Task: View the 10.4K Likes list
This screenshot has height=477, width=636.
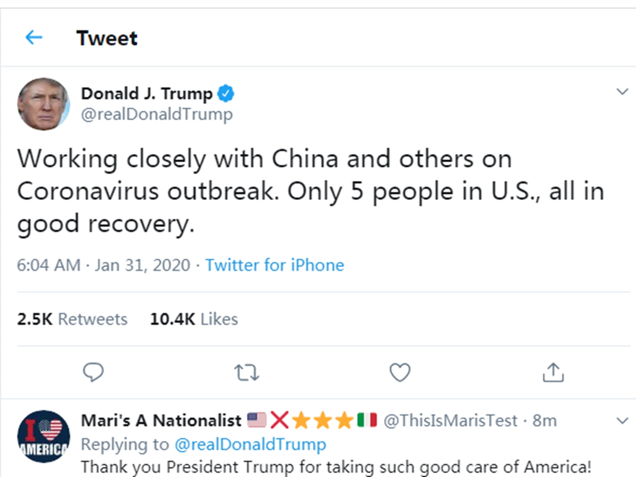Action: 194,319
